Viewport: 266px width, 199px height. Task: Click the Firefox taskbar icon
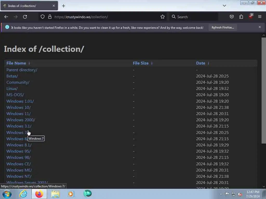(39, 194)
